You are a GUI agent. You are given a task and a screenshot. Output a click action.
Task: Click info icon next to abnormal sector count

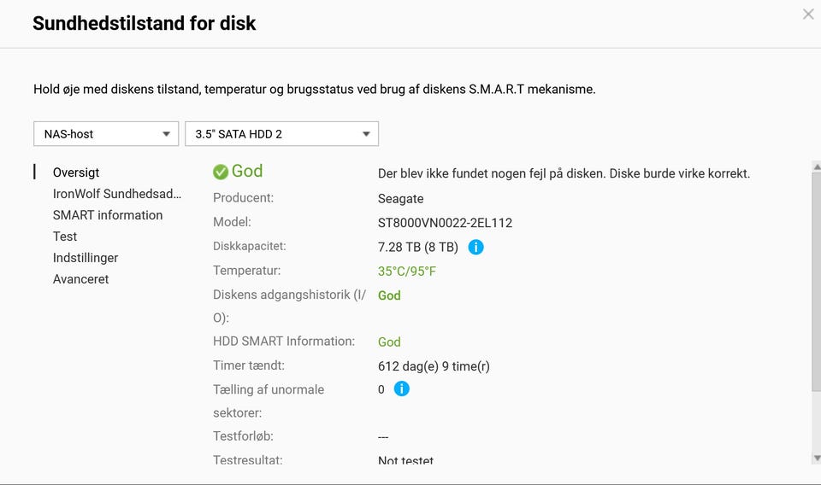point(401,389)
